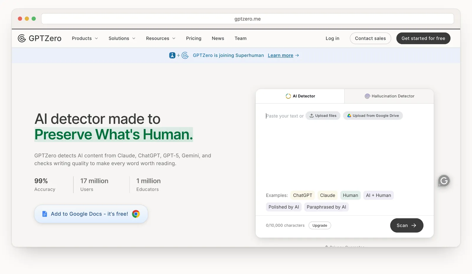
Task: Click Get started for free
Action: coord(423,38)
